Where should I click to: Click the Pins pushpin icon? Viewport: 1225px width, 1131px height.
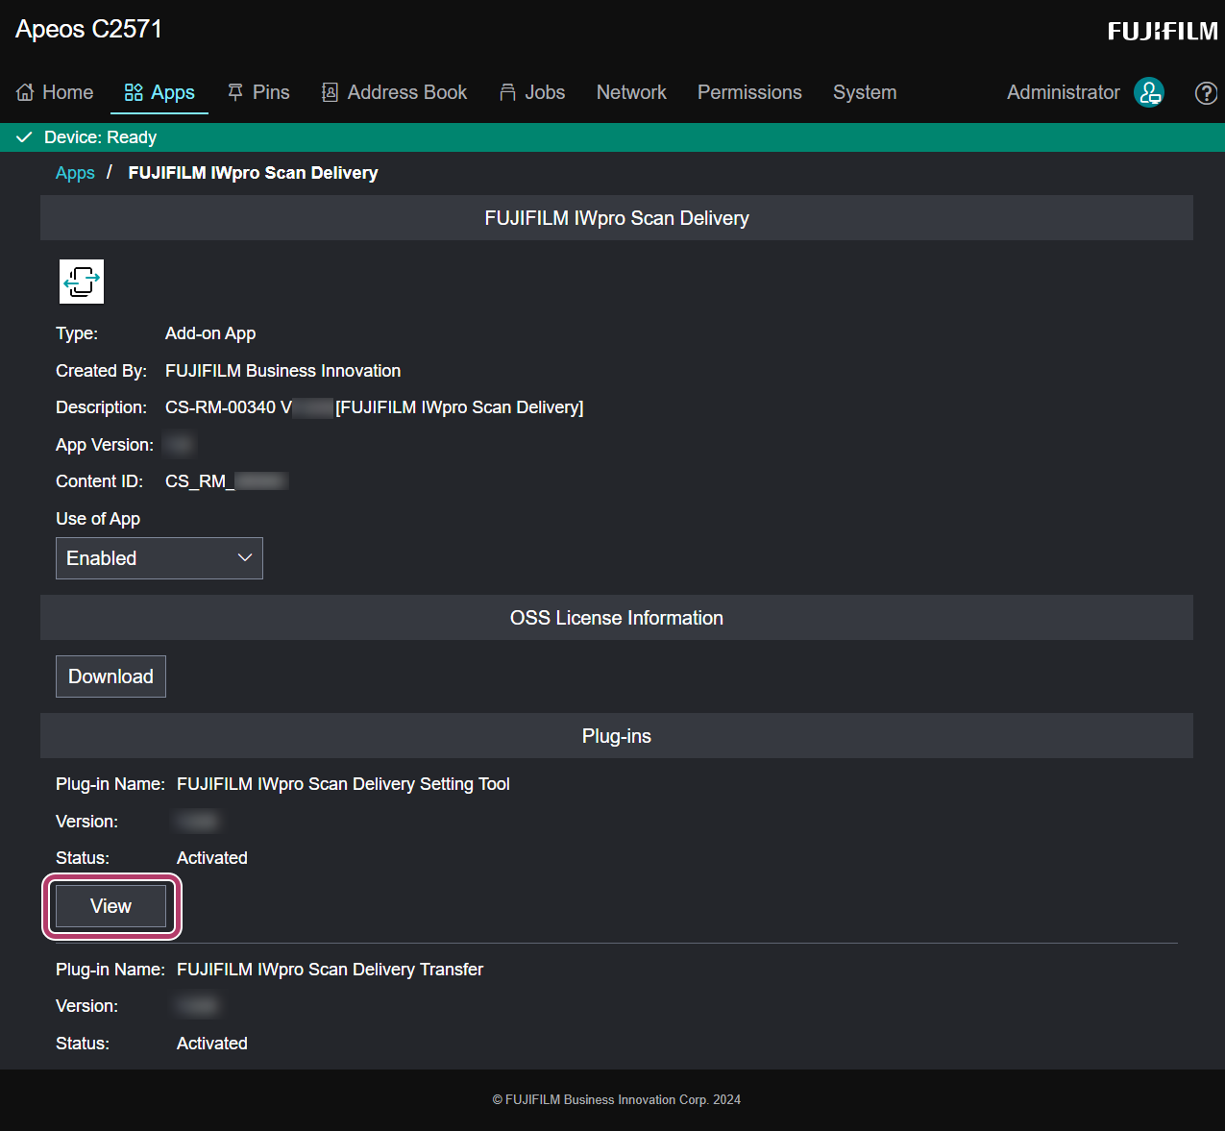tap(235, 92)
